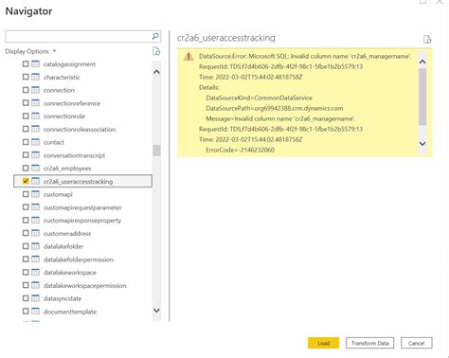Open the Display Options dropdown
449x358 pixels.
30,51
